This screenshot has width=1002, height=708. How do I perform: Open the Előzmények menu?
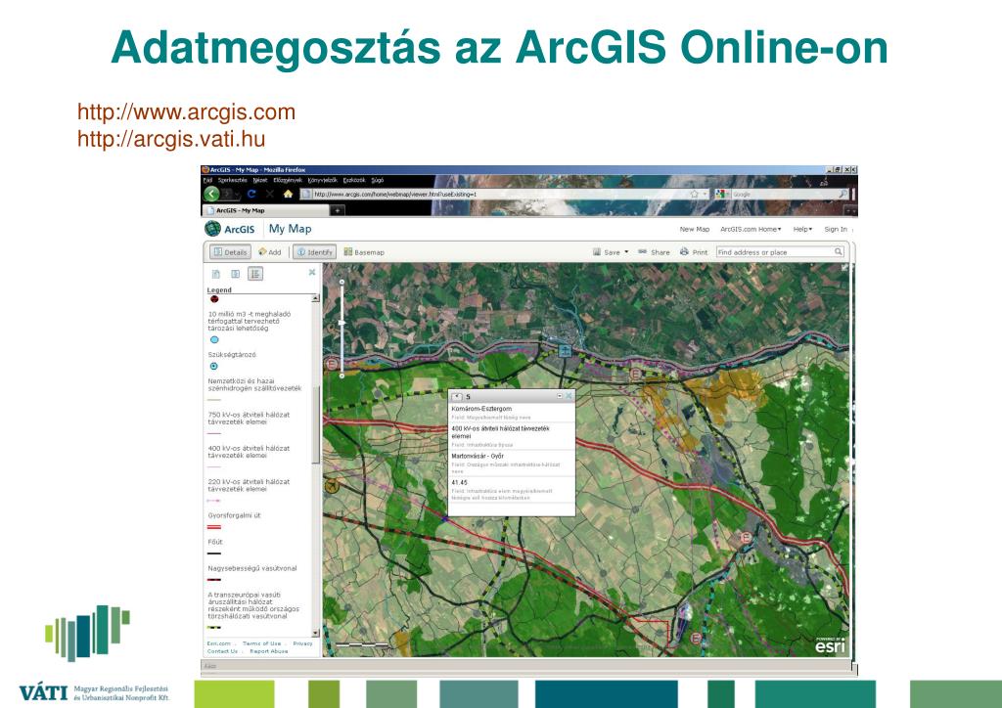[287, 180]
